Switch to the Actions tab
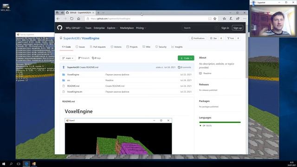The width and height of the screenshot is (297, 167). (x=116, y=47)
